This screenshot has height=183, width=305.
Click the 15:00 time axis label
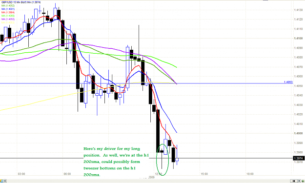[x=204, y=174]
